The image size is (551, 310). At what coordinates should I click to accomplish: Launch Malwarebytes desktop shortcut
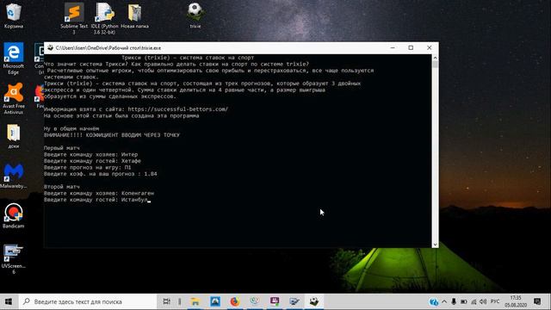pyautogui.click(x=14, y=176)
